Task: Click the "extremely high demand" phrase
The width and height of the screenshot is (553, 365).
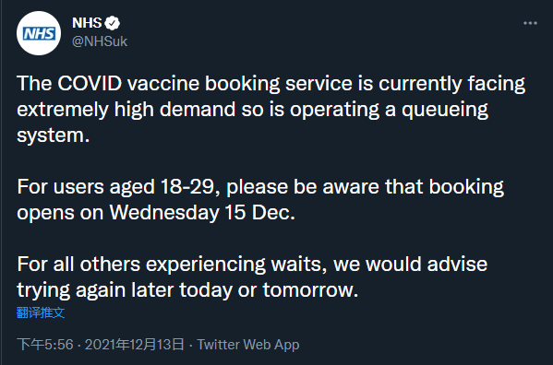Action: pyautogui.click(x=126, y=110)
